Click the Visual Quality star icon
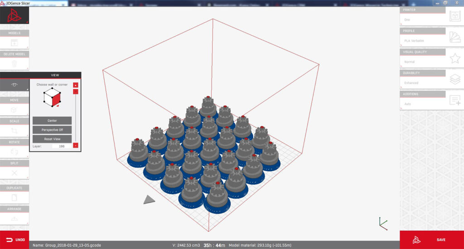The height and width of the screenshot is (249, 464). [454, 58]
